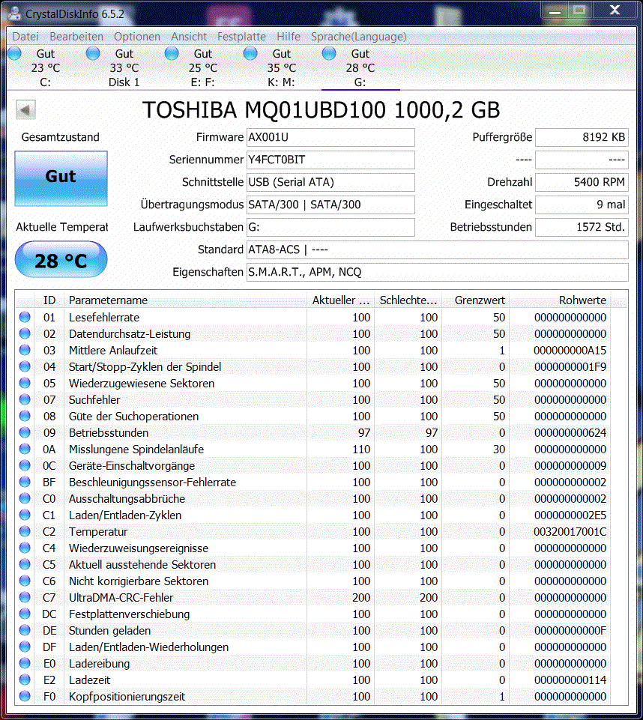Click the ID column header
643x720 pixels.
point(49,300)
